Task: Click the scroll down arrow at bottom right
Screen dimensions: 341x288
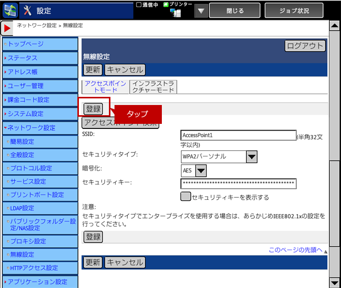Action: click(x=334, y=282)
